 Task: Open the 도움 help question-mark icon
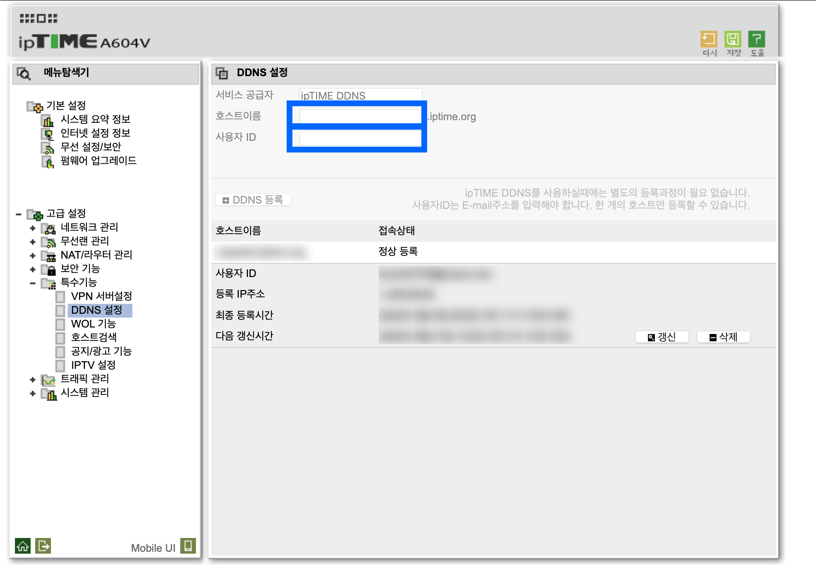click(x=756, y=39)
